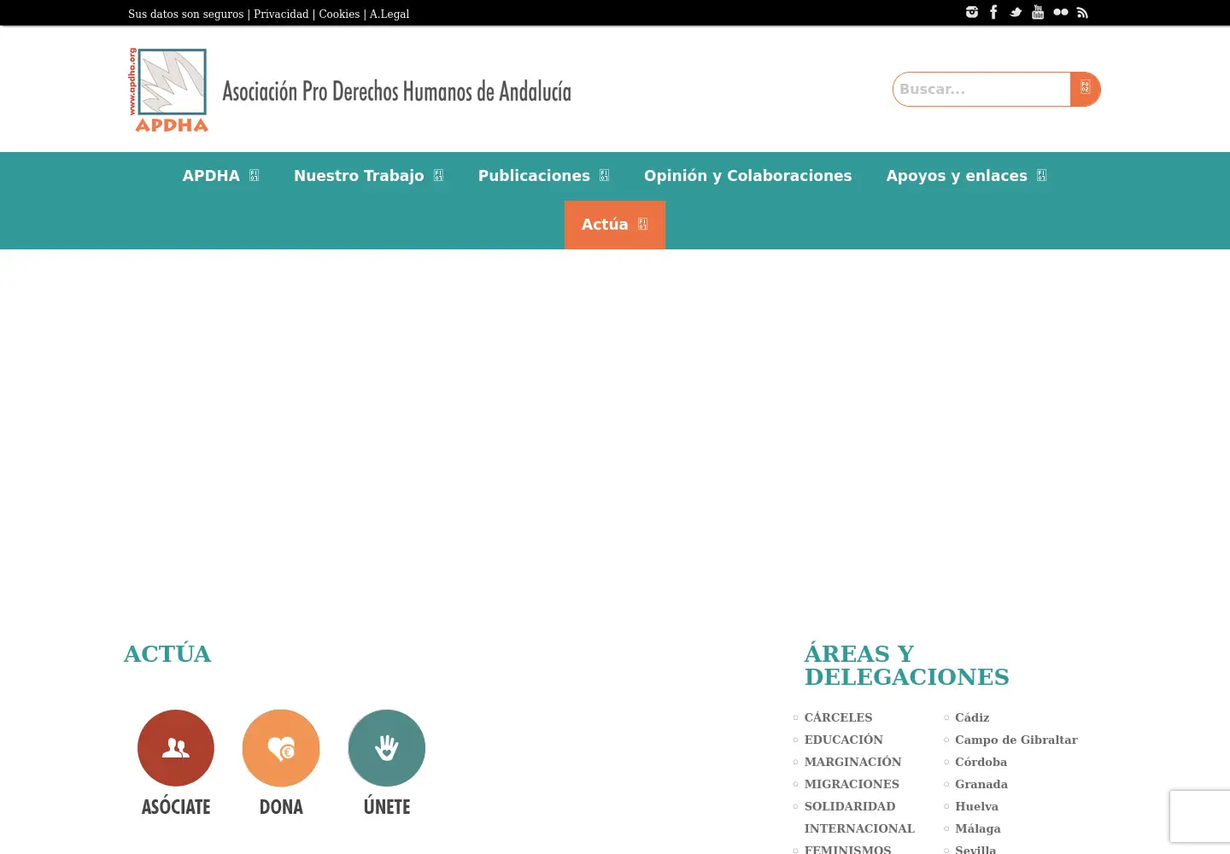This screenshot has width=1230, height=854.
Task: Open the A.Legal link
Action: coord(389,14)
